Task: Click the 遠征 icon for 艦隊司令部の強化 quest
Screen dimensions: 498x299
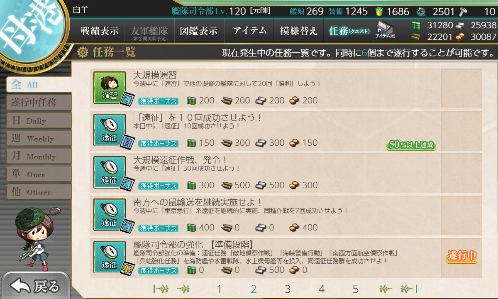Action: (x=110, y=257)
